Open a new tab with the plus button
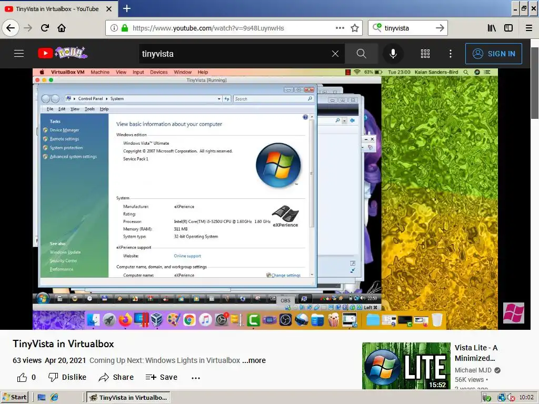Image resolution: width=539 pixels, height=404 pixels. click(x=126, y=8)
